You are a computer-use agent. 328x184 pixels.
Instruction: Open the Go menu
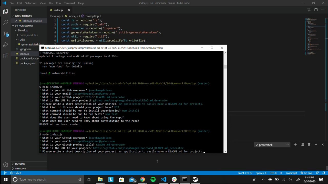(51, 3)
